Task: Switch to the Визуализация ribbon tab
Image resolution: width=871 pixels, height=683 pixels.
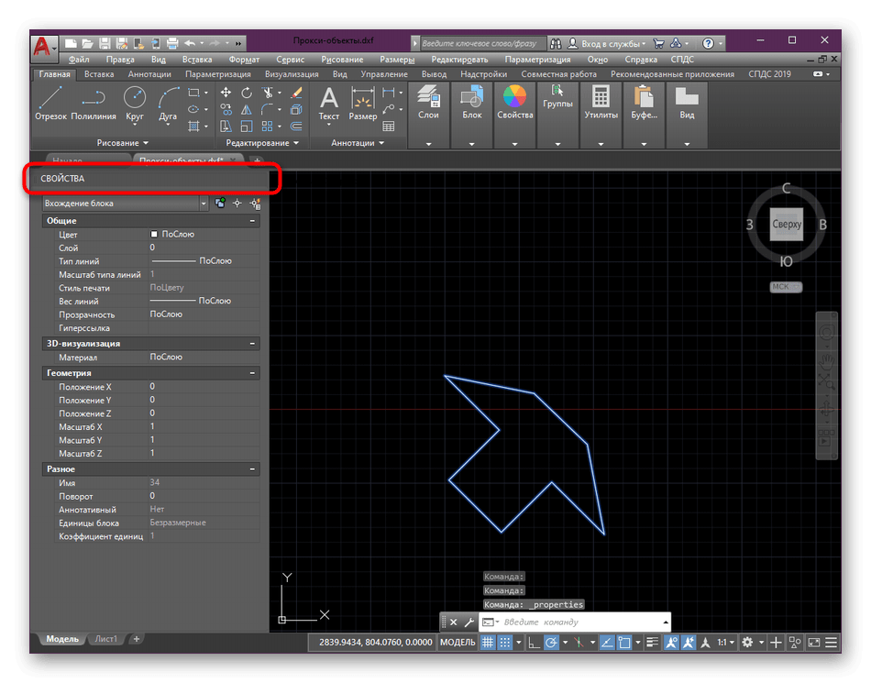Action: (292, 74)
